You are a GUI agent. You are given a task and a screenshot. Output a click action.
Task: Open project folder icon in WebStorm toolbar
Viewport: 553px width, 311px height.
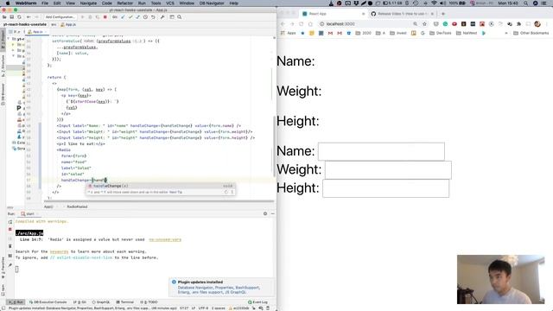(4, 17)
